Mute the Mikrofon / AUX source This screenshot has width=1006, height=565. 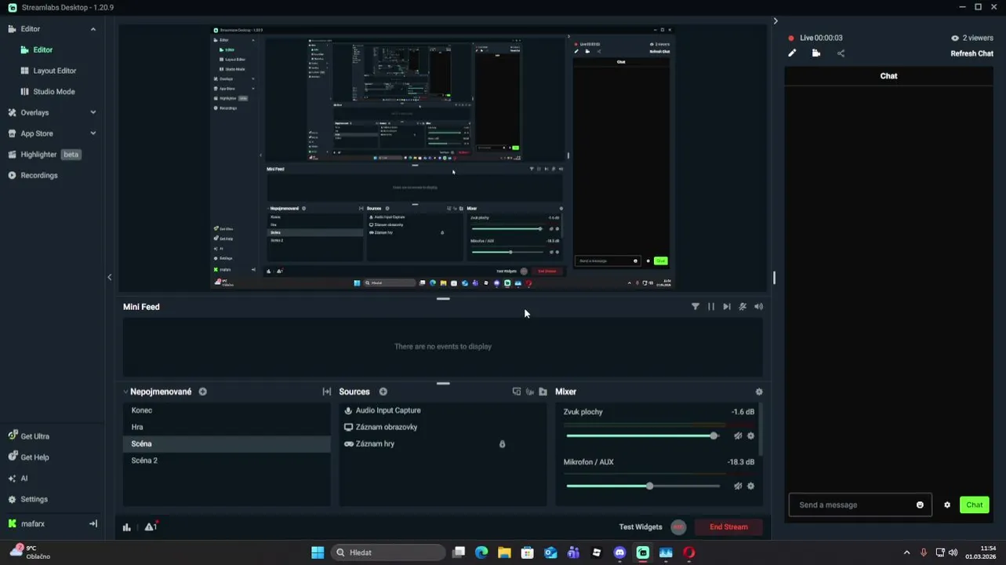coord(738,486)
